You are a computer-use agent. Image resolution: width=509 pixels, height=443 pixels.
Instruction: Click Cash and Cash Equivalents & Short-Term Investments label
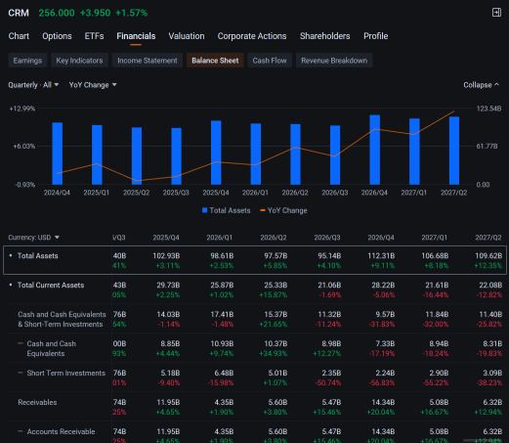(x=62, y=320)
